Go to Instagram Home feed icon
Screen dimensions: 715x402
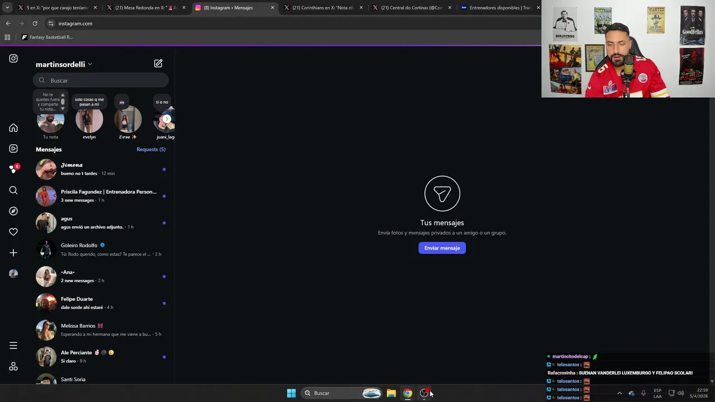[13, 128]
